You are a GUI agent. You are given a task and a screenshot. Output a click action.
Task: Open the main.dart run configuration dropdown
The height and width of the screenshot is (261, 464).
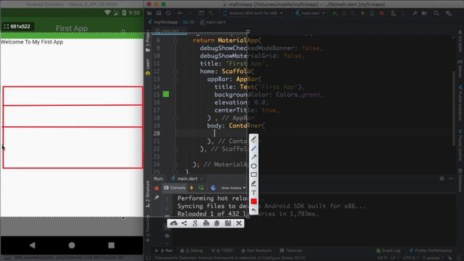click(x=310, y=13)
